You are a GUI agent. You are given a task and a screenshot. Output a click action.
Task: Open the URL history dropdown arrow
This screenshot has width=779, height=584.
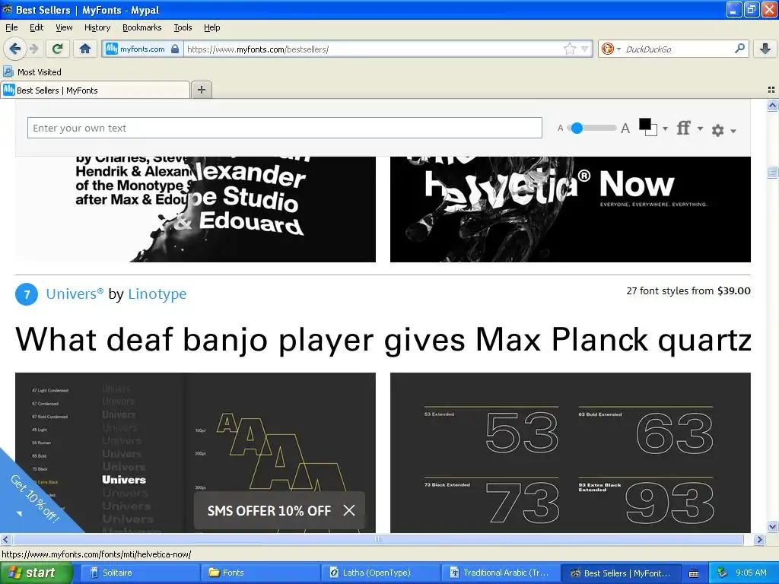point(585,49)
